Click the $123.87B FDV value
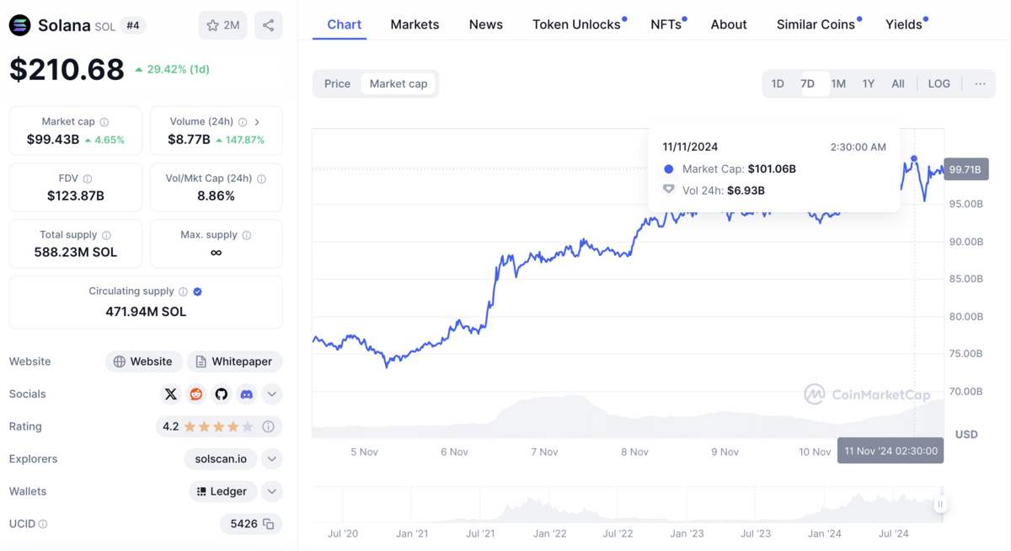 pos(76,195)
